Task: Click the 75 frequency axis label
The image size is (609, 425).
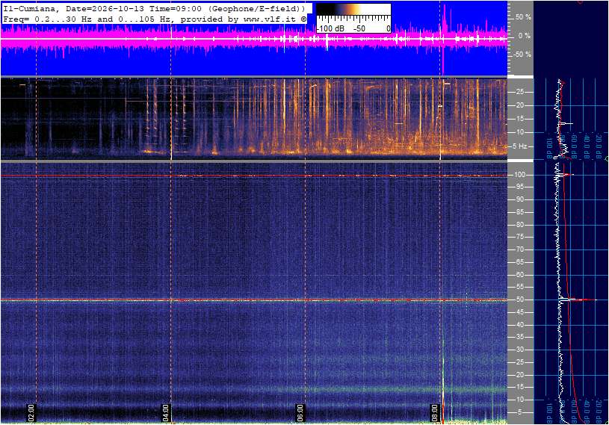Action: coord(519,237)
